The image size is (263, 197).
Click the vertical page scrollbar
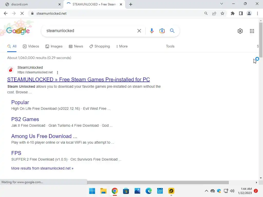pyautogui.click(x=261, y=40)
